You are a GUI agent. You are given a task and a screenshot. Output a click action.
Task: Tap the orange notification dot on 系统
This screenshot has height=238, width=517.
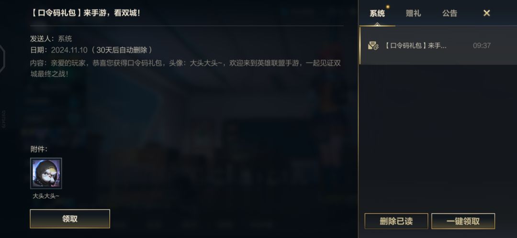tap(388, 7)
